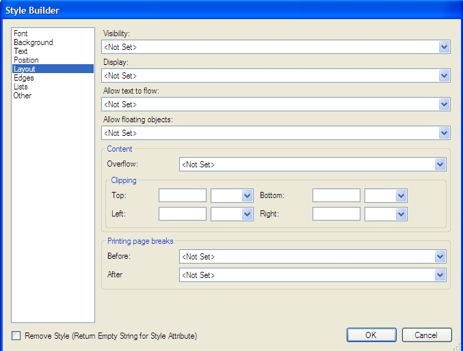The width and height of the screenshot is (463, 351).
Task: Choose Edges category in sidebar
Action: 23,78
